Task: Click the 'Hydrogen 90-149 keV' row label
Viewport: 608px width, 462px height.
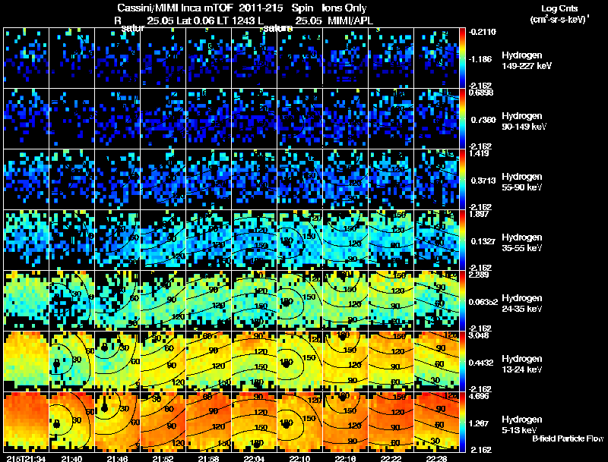Action: click(524, 121)
